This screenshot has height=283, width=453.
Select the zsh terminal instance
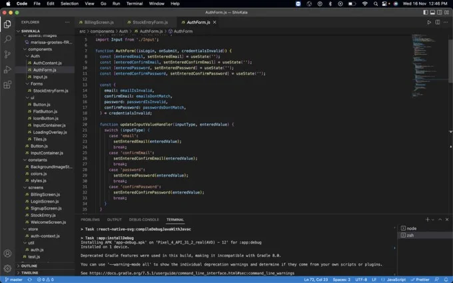pos(424,235)
